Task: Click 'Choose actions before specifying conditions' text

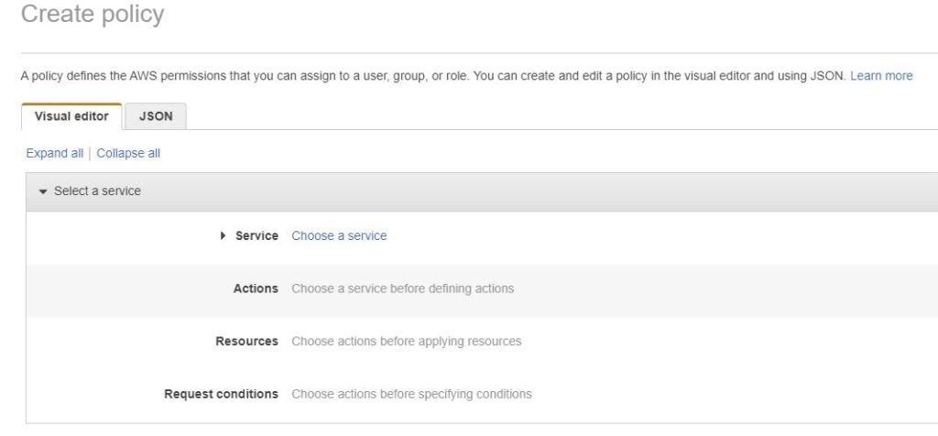Action: pyautogui.click(x=411, y=395)
